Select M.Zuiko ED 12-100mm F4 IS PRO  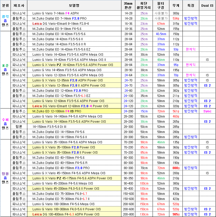point(57,111)
